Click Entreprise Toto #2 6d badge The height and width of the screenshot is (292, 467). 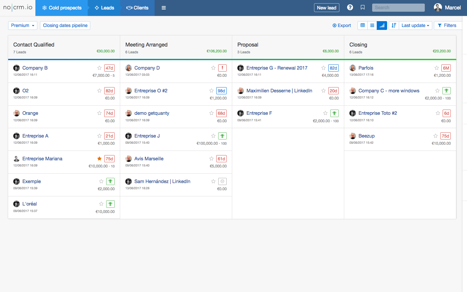click(447, 113)
